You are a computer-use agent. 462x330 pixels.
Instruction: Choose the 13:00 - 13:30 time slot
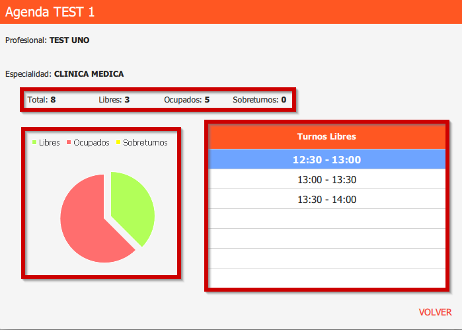click(327, 180)
